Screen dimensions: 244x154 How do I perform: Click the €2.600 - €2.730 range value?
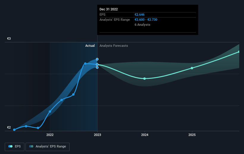(146, 20)
